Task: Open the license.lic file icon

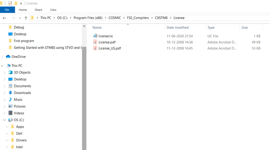Action: (x=95, y=36)
